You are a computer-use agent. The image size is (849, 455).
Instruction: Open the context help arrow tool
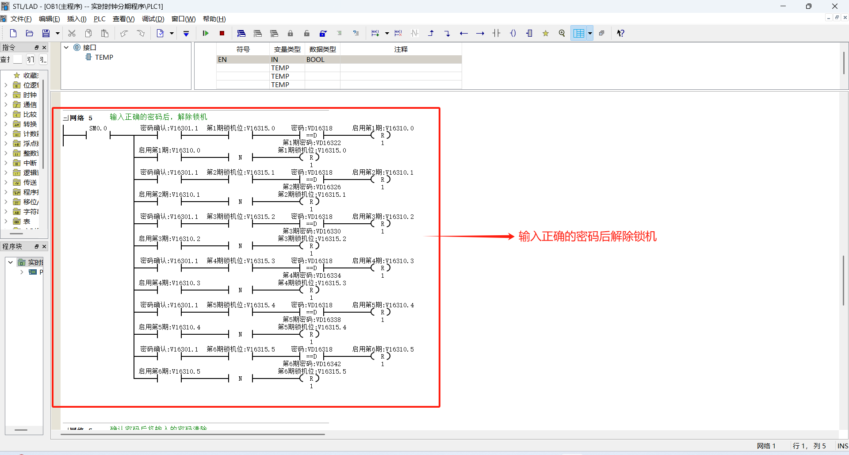(621, 33)
